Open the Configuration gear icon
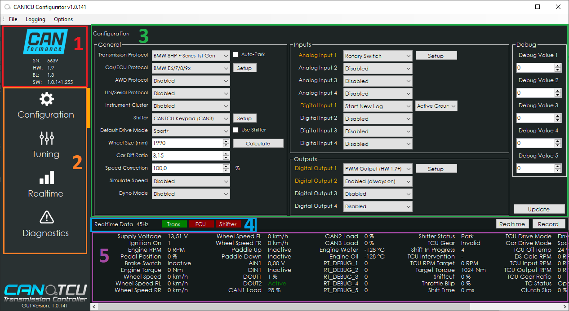569x311 pixels. tap(46, 99)
